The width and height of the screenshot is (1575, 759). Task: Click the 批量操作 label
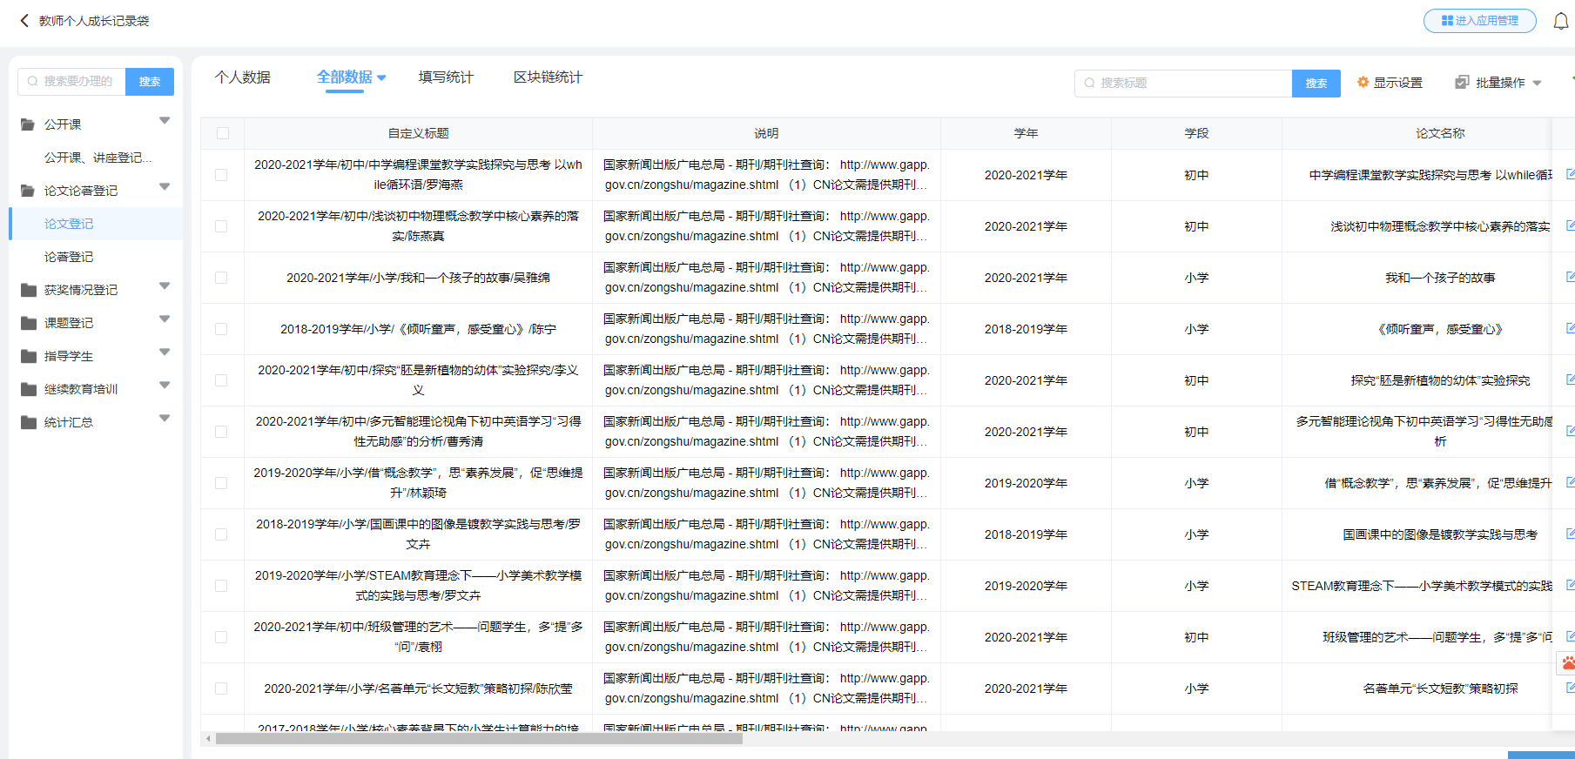point(1500,83)
